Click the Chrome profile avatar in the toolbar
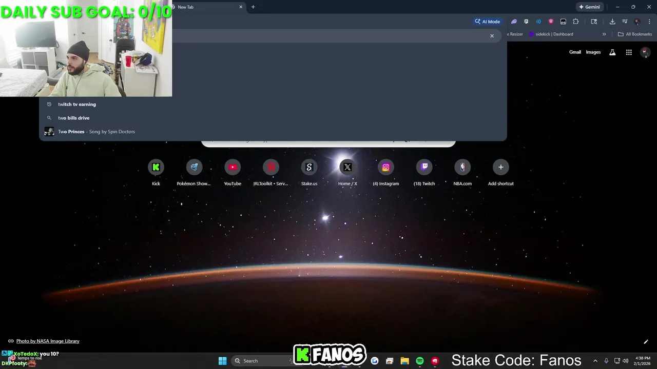This screenshot has width=657, height=369. [637, 22]
